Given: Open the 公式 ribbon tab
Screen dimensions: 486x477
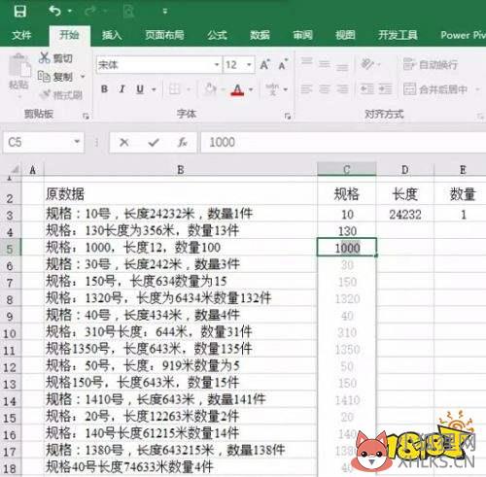Looking at the screenshot, I should (217, 35).
